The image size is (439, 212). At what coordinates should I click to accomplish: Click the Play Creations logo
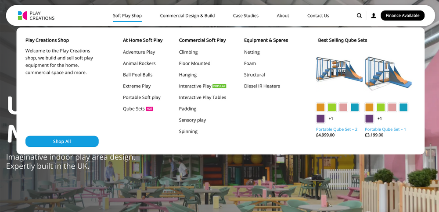click(x=36, y=16)
